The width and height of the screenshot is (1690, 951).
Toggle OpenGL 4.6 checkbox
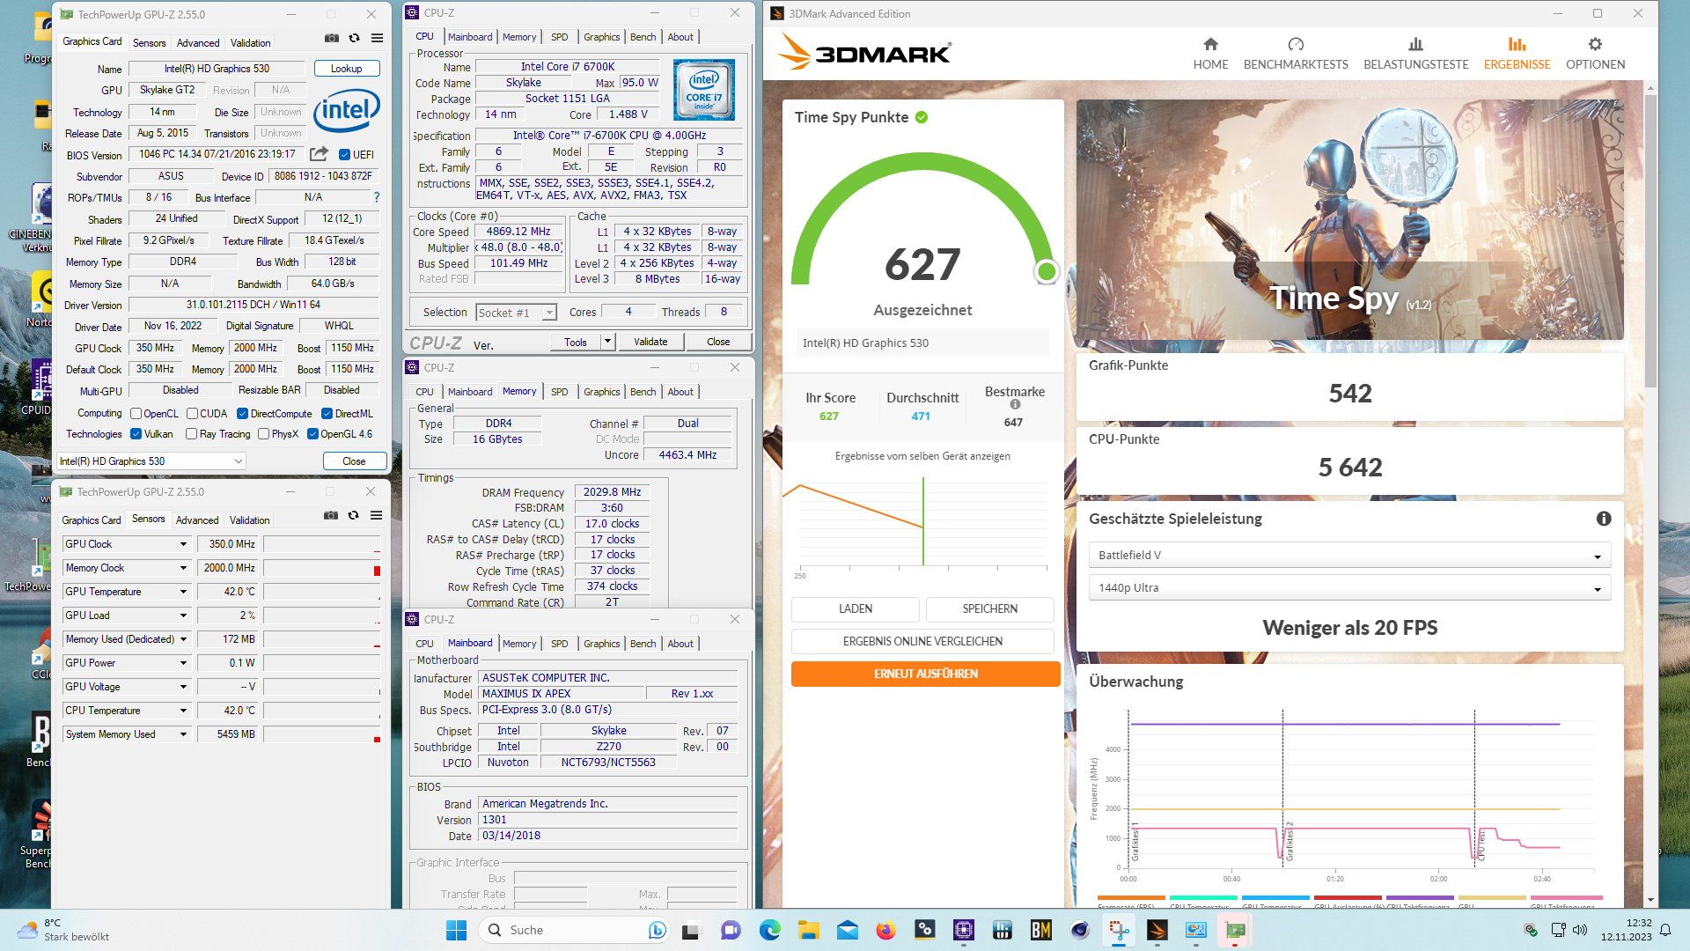312,434
